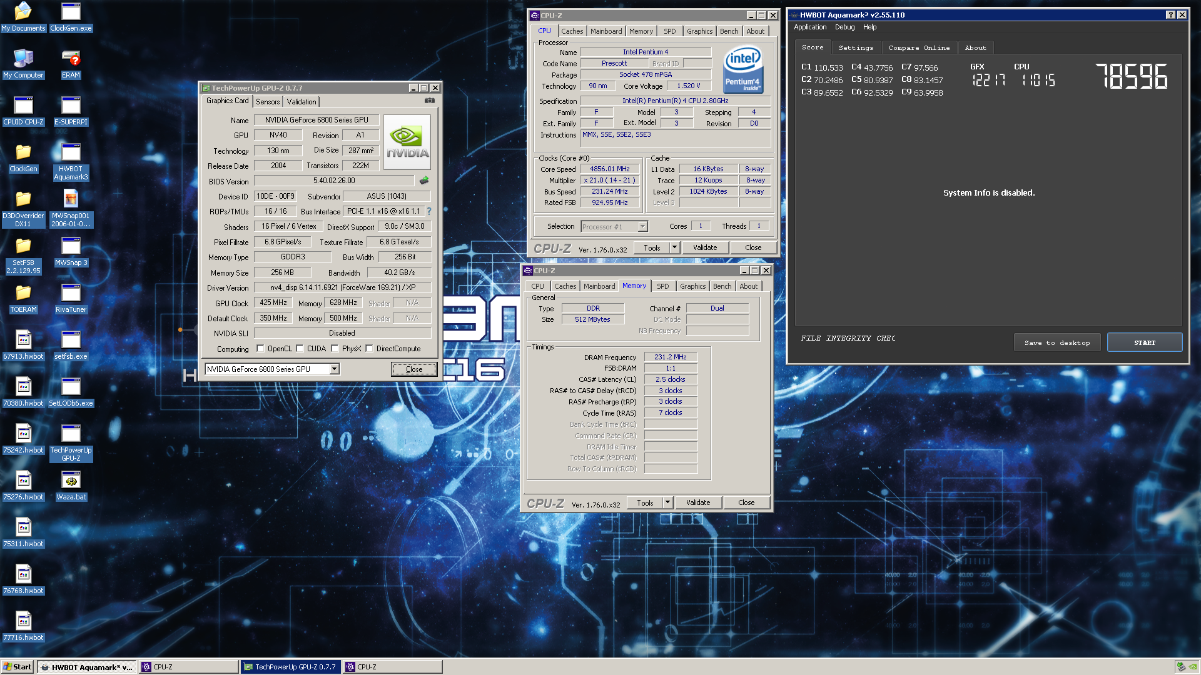Image resolution: width=1201 pixels, height=675 pixels.
Task: Click Core Speed value in CPU-Z
Action: click(x=610, y=169)
